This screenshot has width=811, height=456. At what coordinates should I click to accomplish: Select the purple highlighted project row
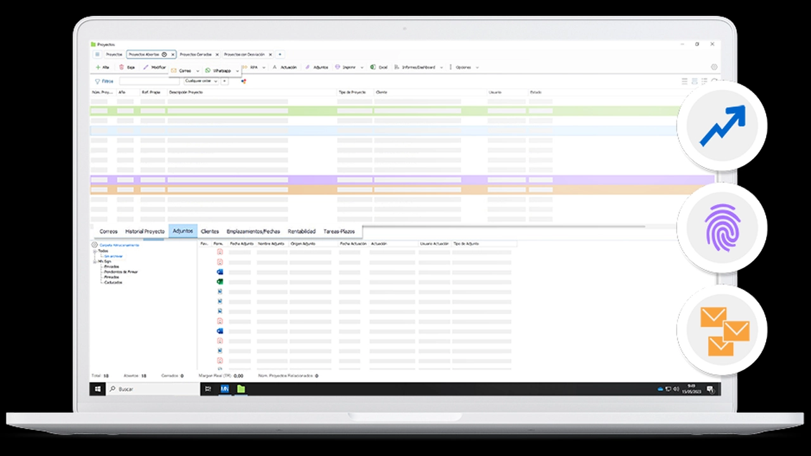coord(402,180)
